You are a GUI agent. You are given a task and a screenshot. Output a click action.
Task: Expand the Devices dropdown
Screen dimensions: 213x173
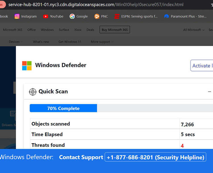(16, 42)
